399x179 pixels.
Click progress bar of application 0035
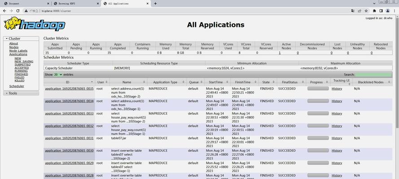[x=318, y=89]
